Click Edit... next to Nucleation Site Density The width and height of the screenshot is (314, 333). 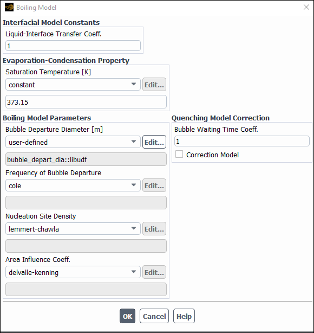point(154,229)
